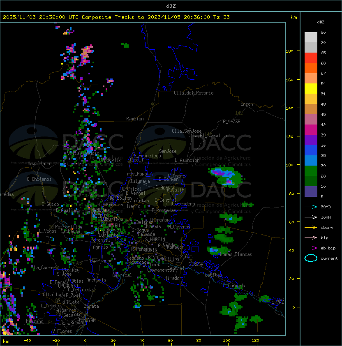Viewport: 342px width, 346px height.
Task: Click the S_MARTIN label
Action: pos(155,240)
